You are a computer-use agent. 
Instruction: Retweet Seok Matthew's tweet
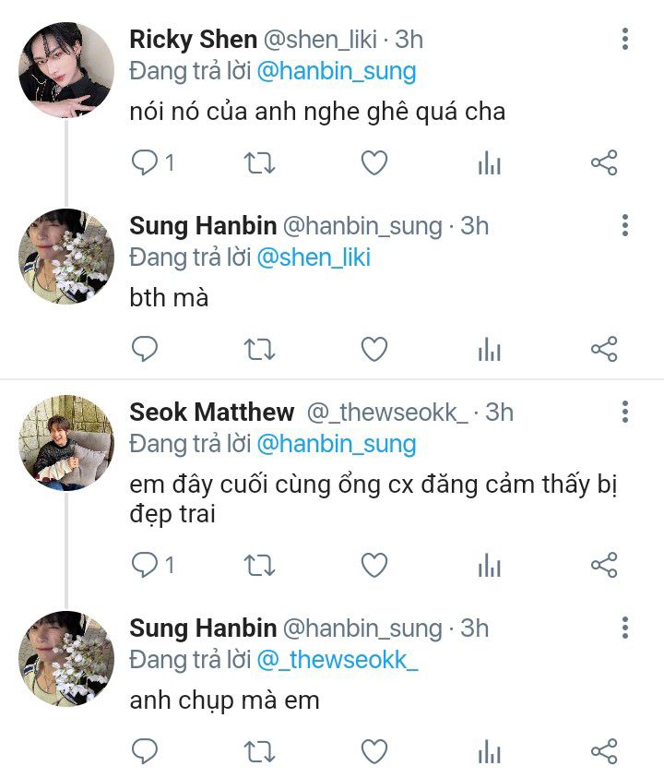pyautogui.click(x=259, y=565)
